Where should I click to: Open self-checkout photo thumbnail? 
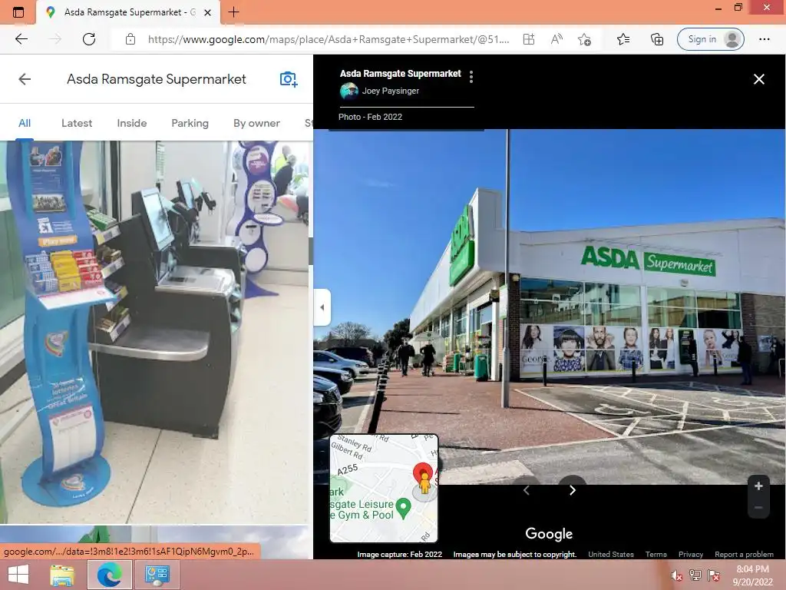tap(154, 332)
